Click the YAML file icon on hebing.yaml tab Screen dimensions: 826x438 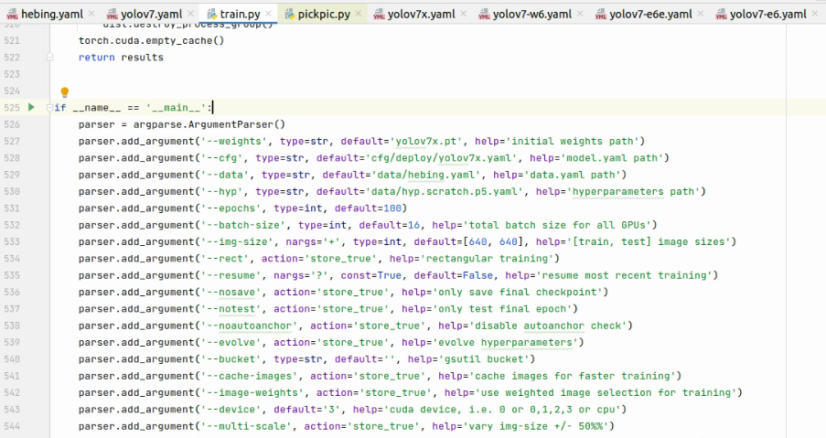(12, 15)
